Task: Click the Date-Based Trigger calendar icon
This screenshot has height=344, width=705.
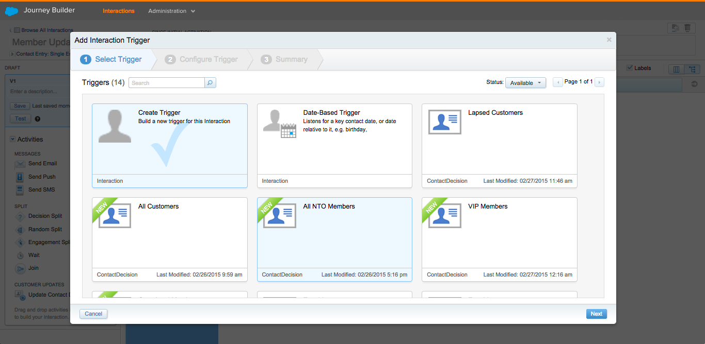Action: tap(289, 130)
